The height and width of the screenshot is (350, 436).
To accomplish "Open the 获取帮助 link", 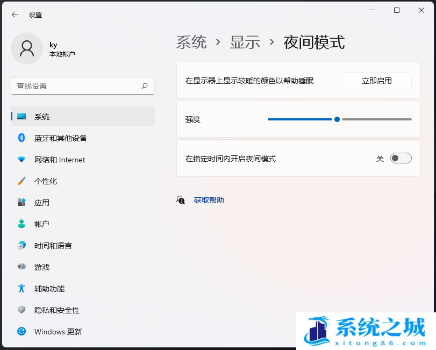I will 209,200.
